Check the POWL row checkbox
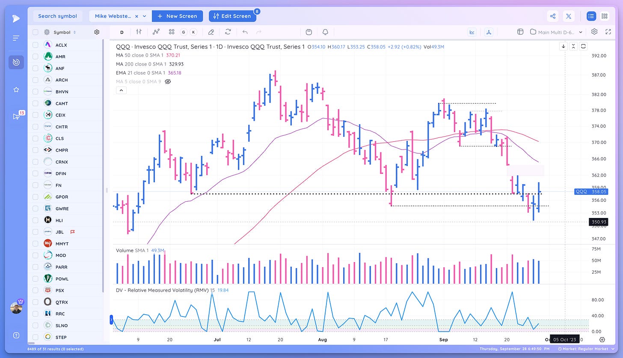The height and width of the screenshot is (358, 623). (x=35, y=279)
